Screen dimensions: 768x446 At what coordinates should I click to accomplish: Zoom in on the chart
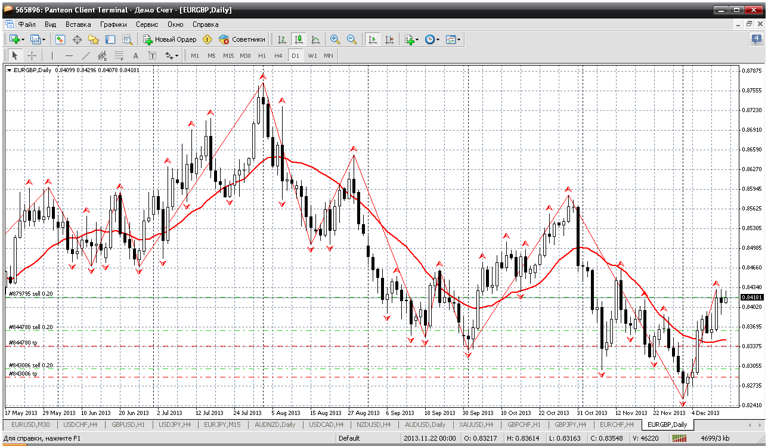[x=335, y=39]
